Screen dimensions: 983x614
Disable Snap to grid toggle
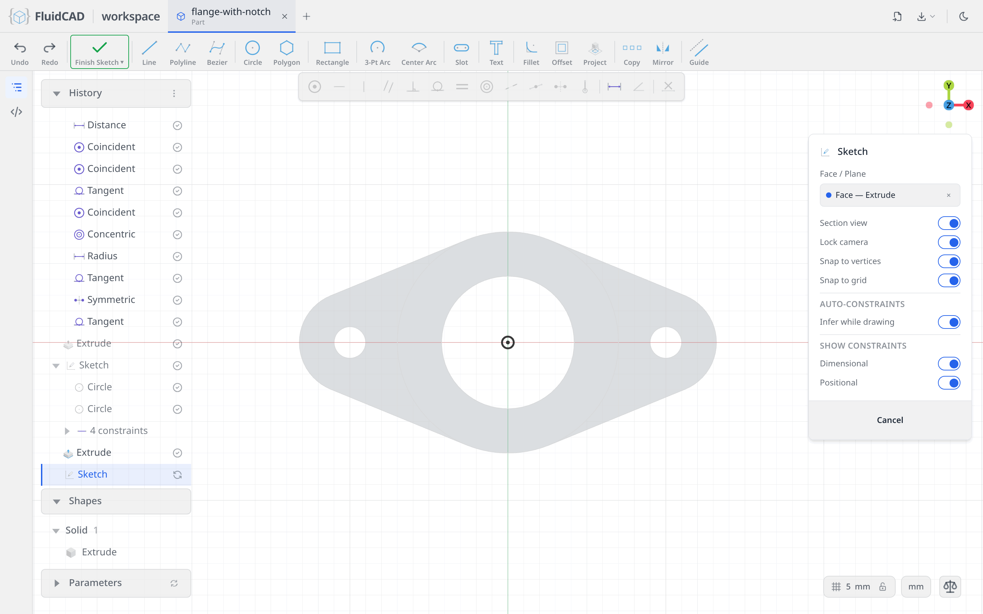pyautogui.click(x=949, y=280)
